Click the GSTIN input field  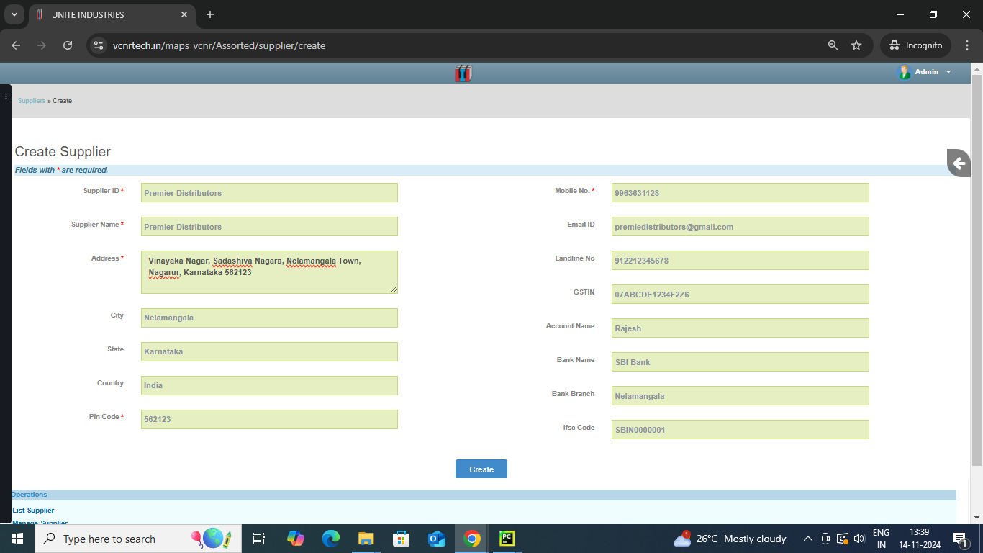(740, 294)
